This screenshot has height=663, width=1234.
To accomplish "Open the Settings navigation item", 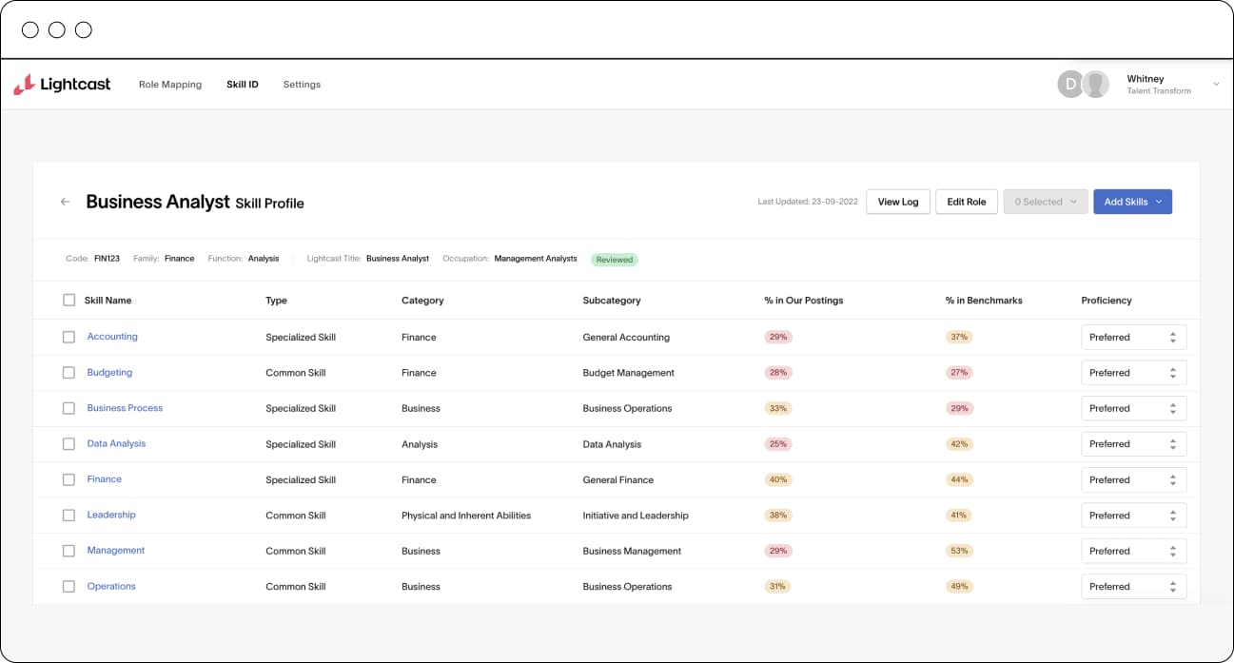I will [x=302, y=85].
